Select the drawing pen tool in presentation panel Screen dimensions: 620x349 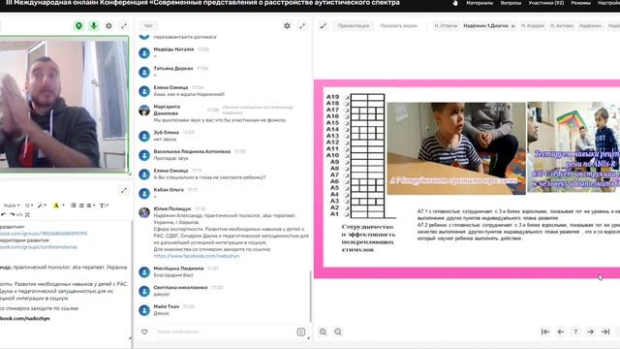323,26
